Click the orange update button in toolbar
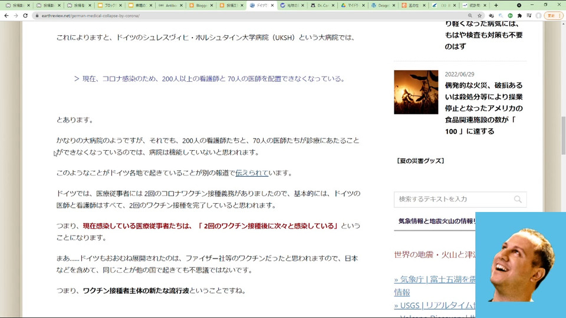Screen dimensions: 566x318 pos(554,15)
